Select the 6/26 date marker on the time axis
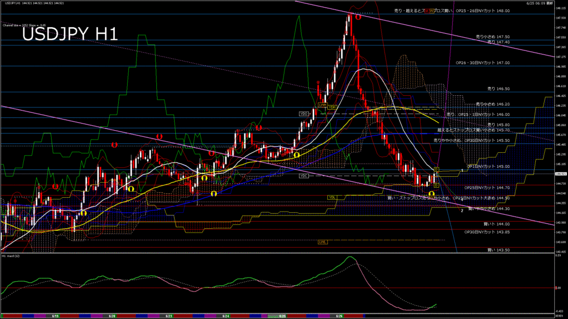568x319 pixels. pos(339,316)
